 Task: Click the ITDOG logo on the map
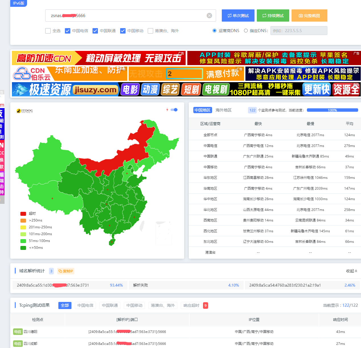point(25,111)
